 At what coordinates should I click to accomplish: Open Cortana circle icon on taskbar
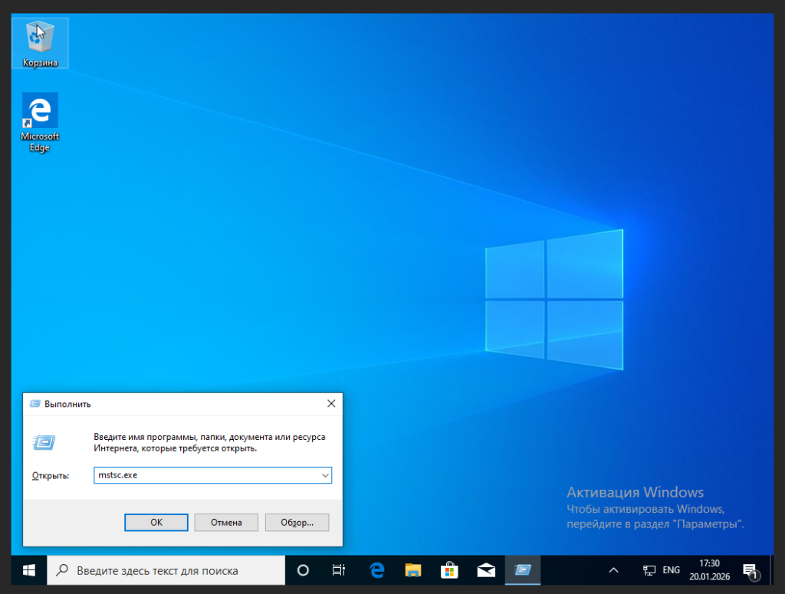point(303,570)
